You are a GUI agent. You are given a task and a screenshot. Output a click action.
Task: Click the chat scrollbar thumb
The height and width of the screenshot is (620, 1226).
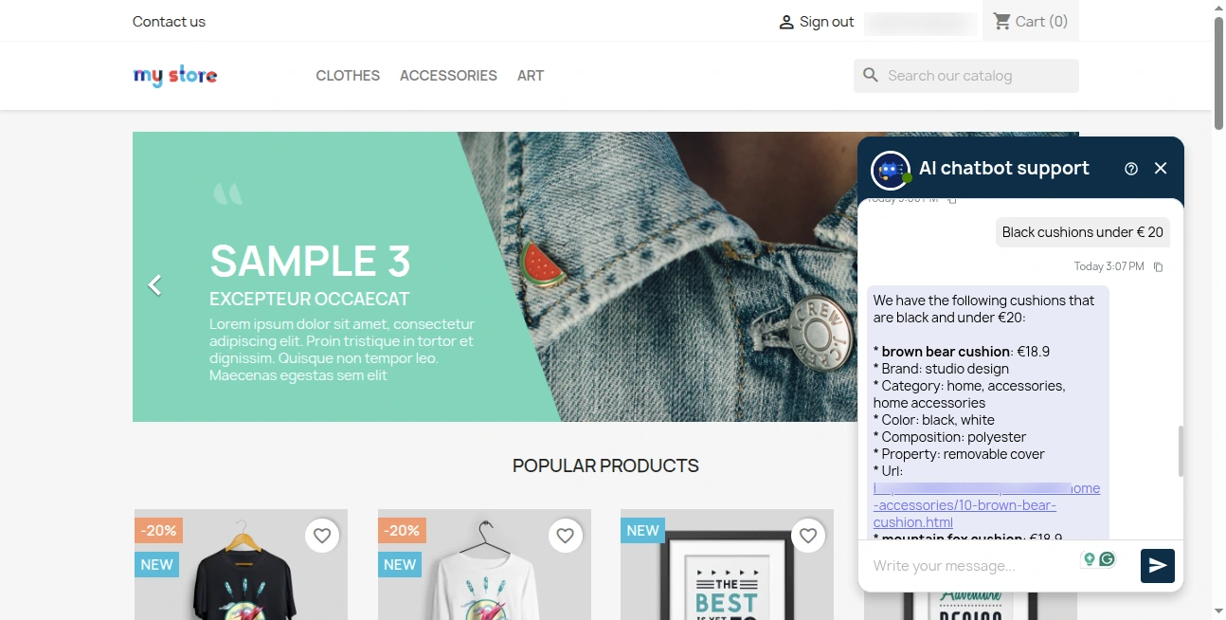pos(1181,451)
